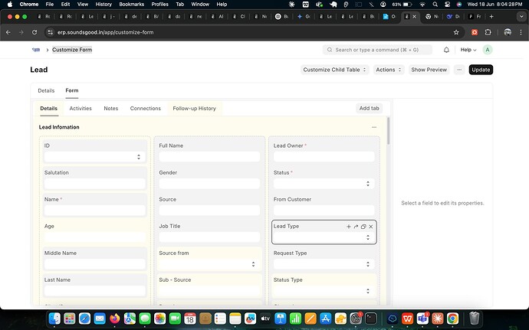Open the Actions dropdown
Image resolution: width=529 pixels, height=330 pixels.
coord(389,70)
